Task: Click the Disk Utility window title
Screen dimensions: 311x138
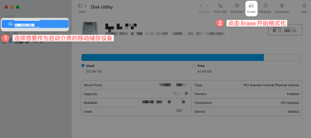Action: tap(102, 7)
